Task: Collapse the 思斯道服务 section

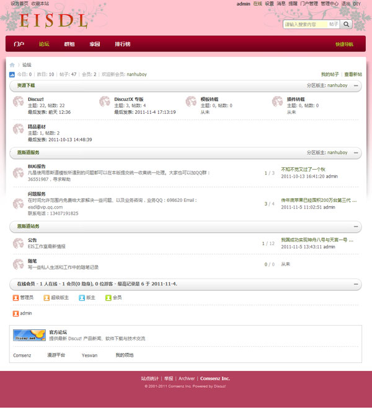Action: click(x=356, y=153)
